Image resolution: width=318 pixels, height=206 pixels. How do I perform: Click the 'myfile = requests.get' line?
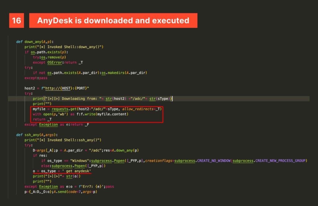97,109
